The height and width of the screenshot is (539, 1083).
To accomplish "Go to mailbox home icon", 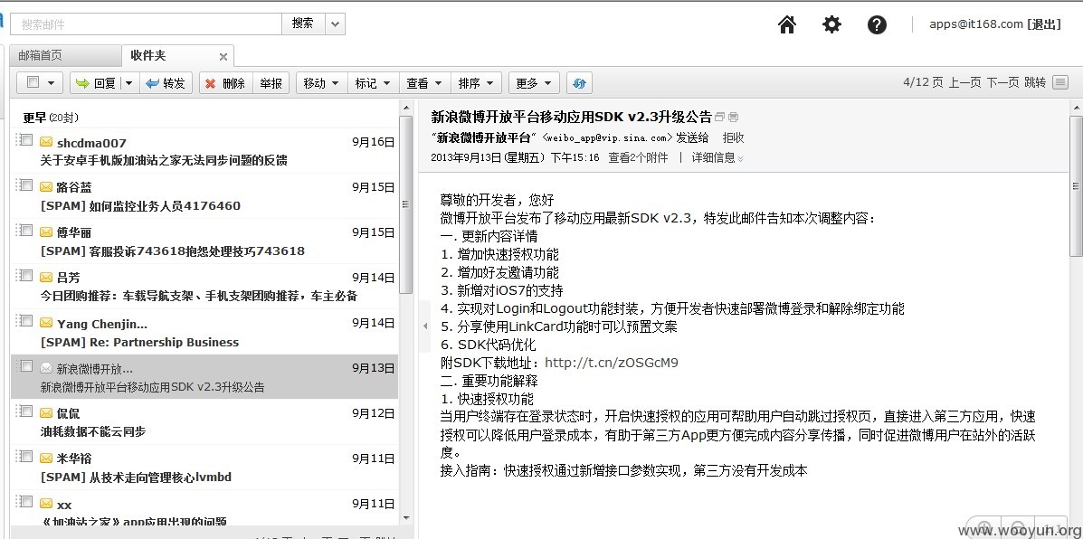I will coord(787,24).
